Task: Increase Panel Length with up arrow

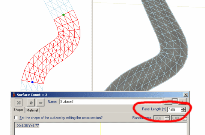Action: coord(184,109)
